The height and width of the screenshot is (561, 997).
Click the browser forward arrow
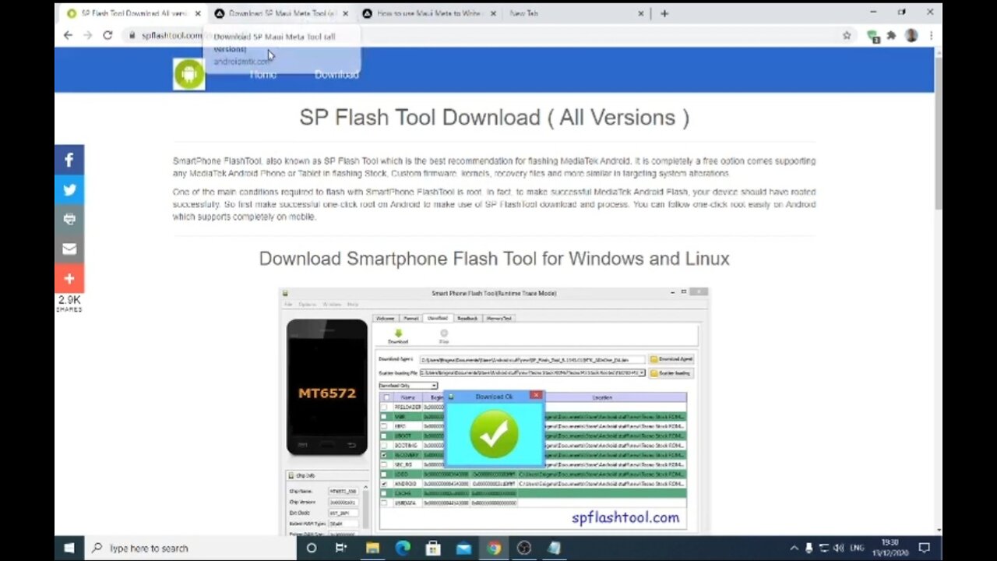pos(87,35)
